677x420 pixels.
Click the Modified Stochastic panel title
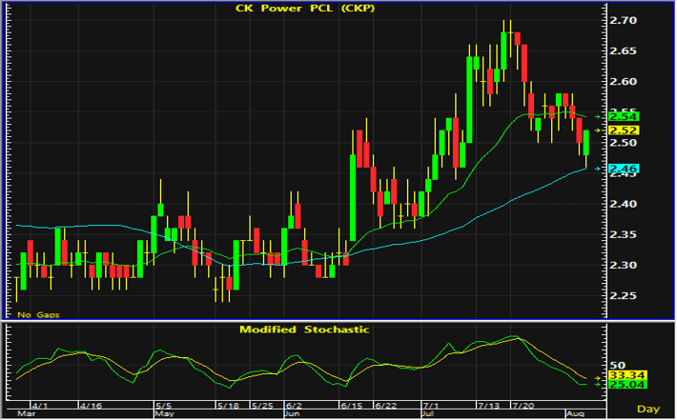[304, 330]
